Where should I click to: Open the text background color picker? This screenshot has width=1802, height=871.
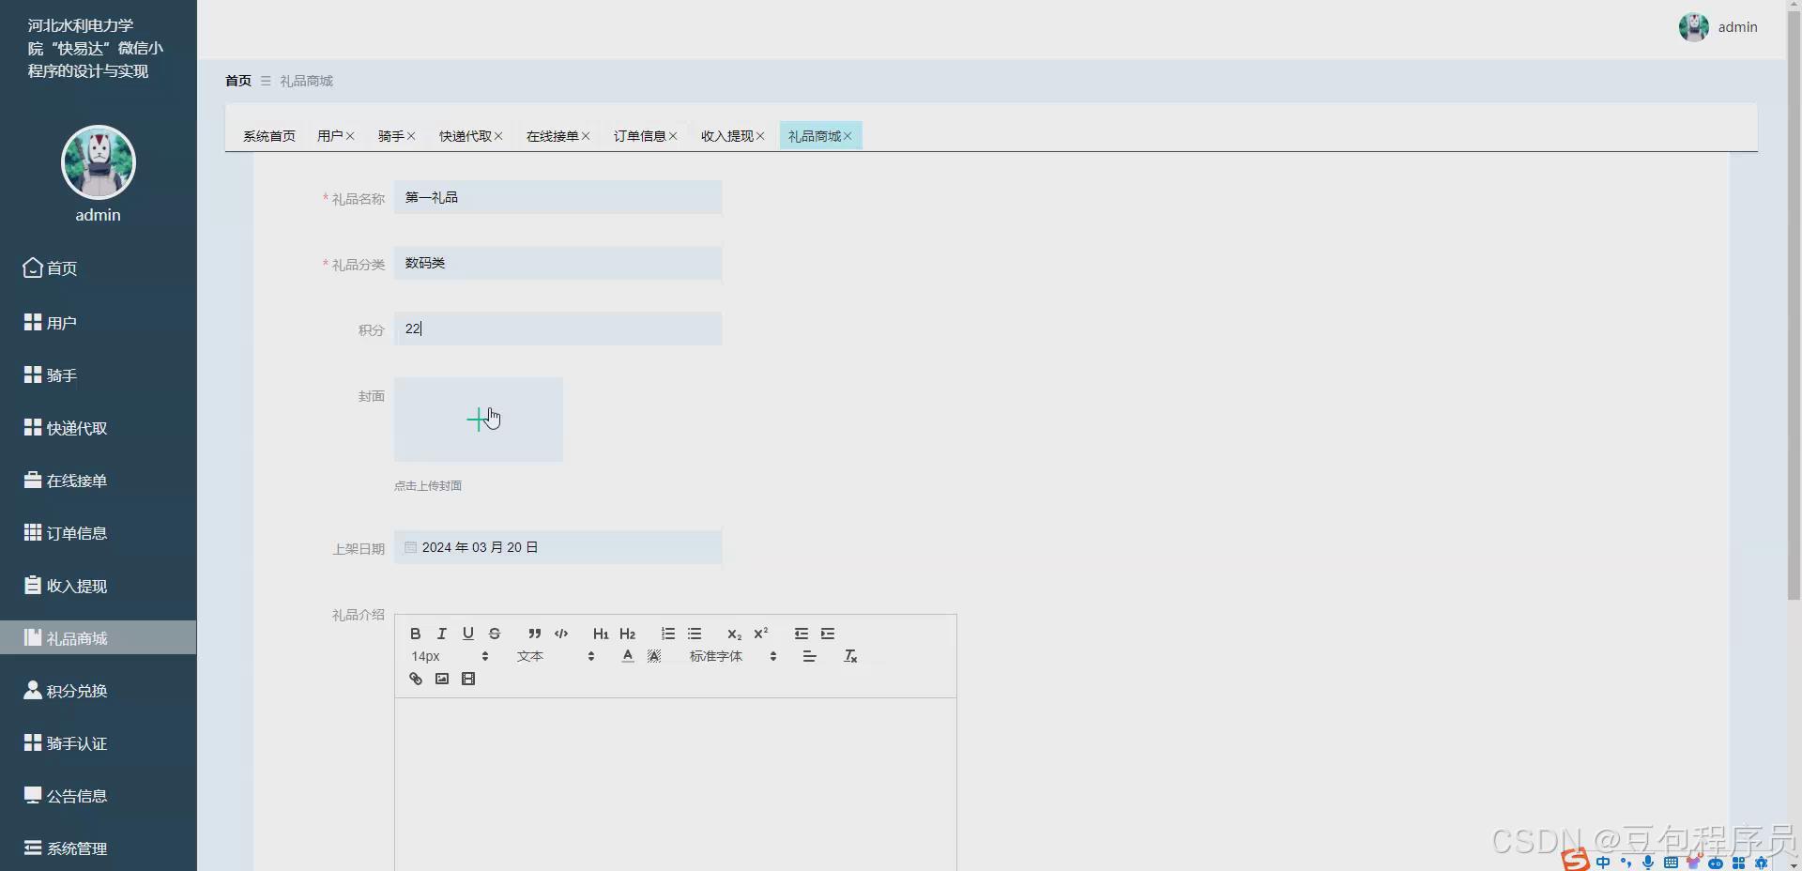(x=654, y=656)
